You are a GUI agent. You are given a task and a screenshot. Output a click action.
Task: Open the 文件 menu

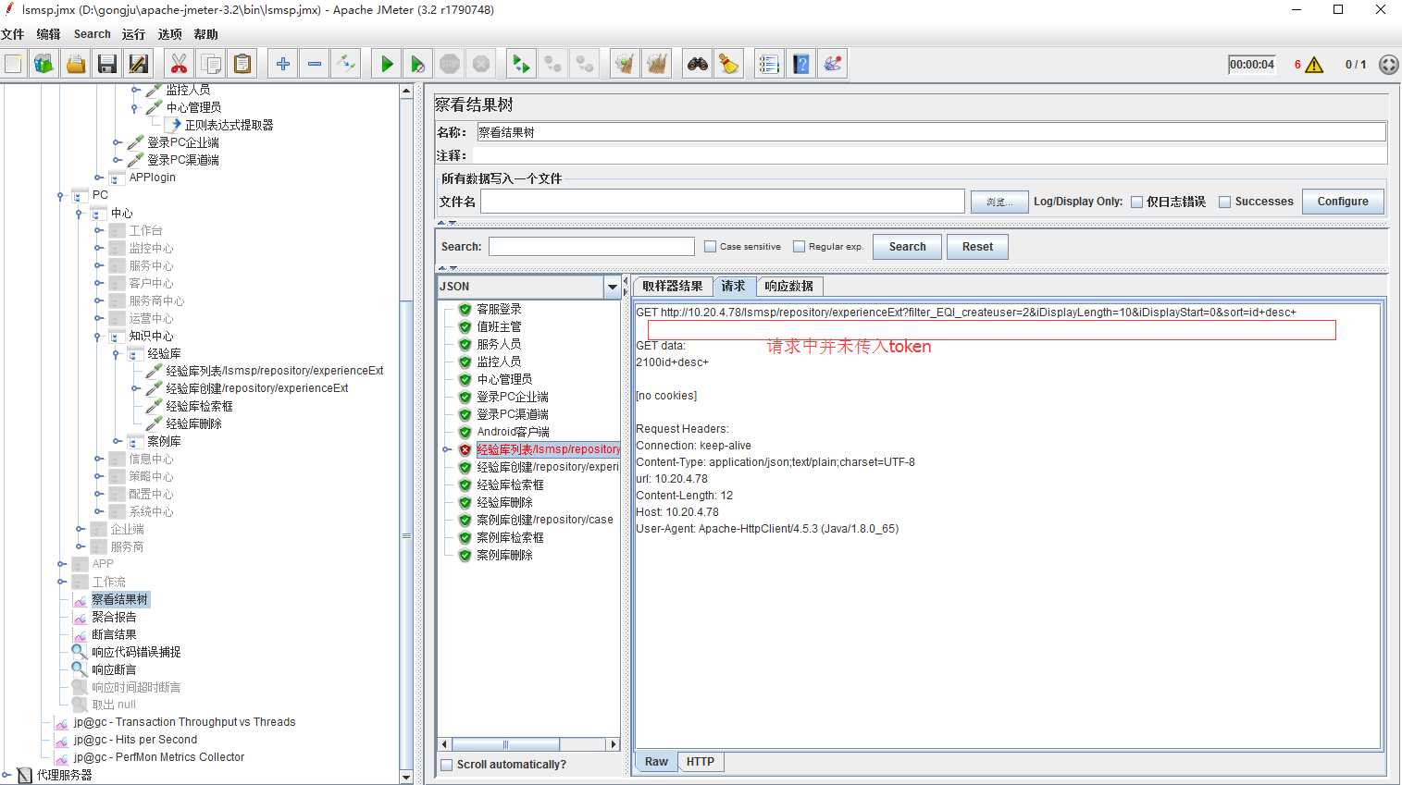tap(13, 34)
